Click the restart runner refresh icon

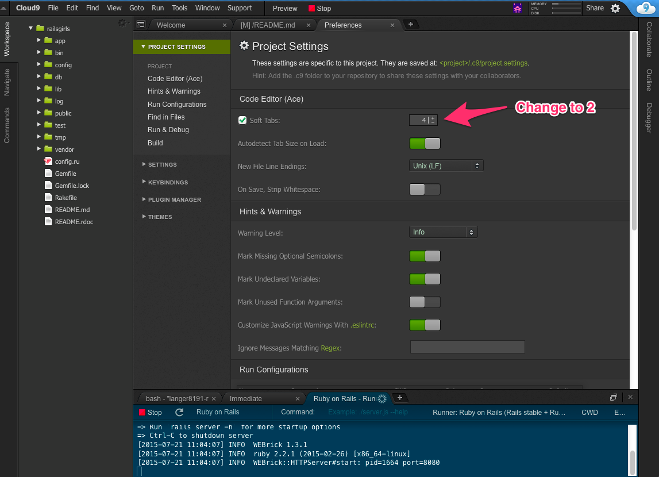point(179,412)
